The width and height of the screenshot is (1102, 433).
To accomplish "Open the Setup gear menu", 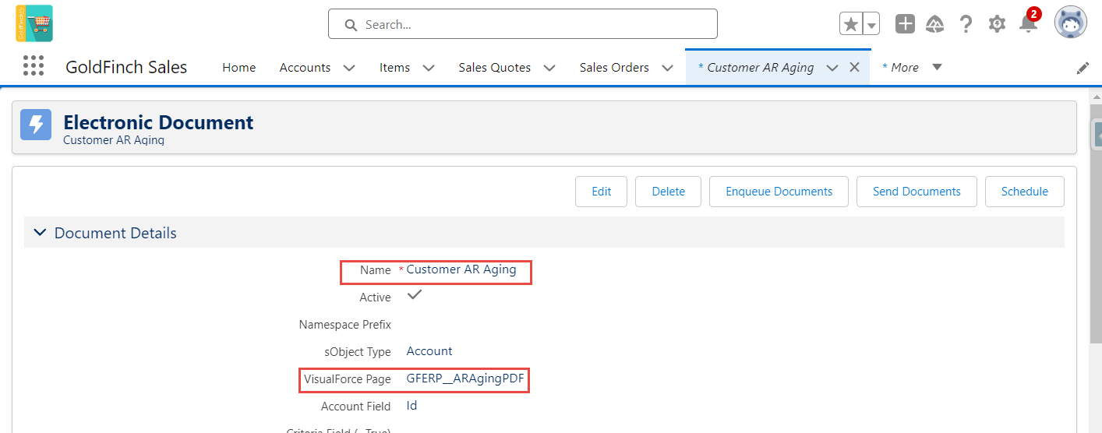I will tap(997, 24).
